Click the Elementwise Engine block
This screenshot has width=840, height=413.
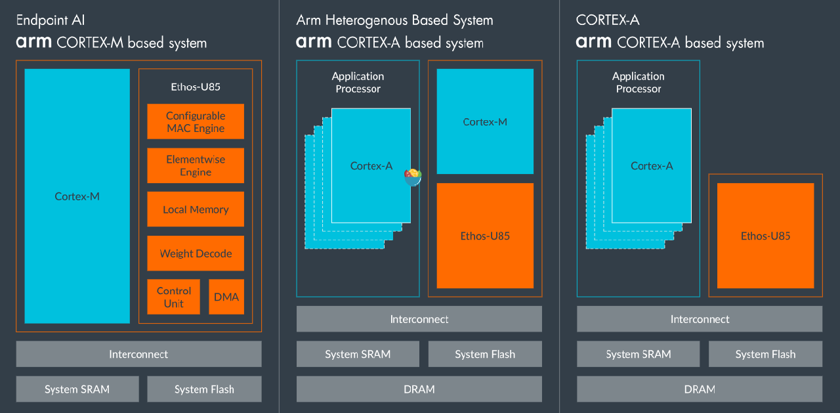click(196, 165)
